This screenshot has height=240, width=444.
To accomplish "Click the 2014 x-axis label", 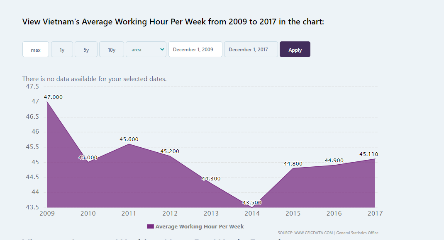I will click(252, 214).
